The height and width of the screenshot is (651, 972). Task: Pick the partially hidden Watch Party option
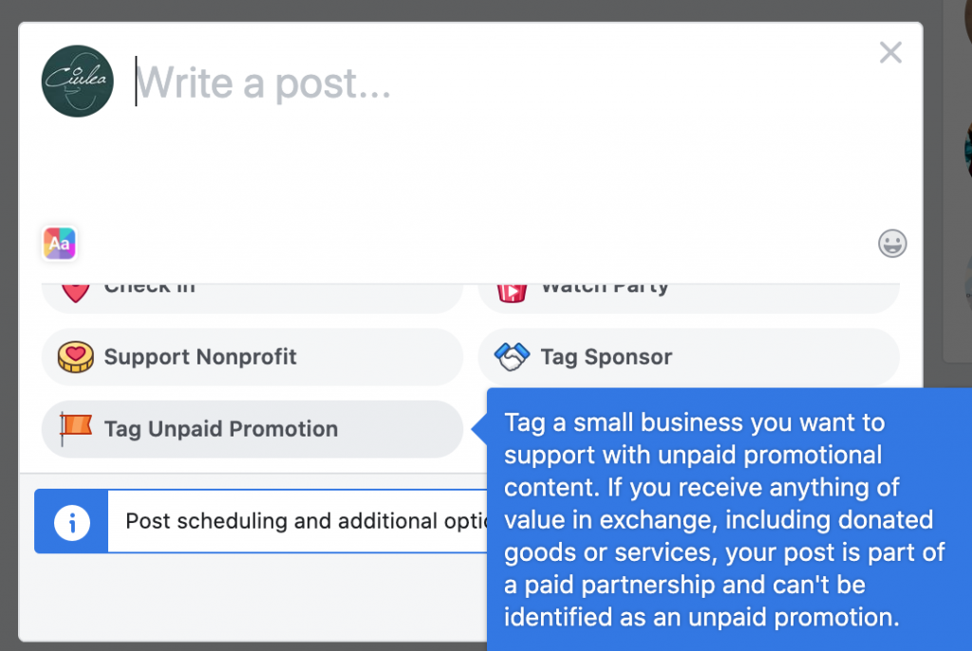(605, 288)
